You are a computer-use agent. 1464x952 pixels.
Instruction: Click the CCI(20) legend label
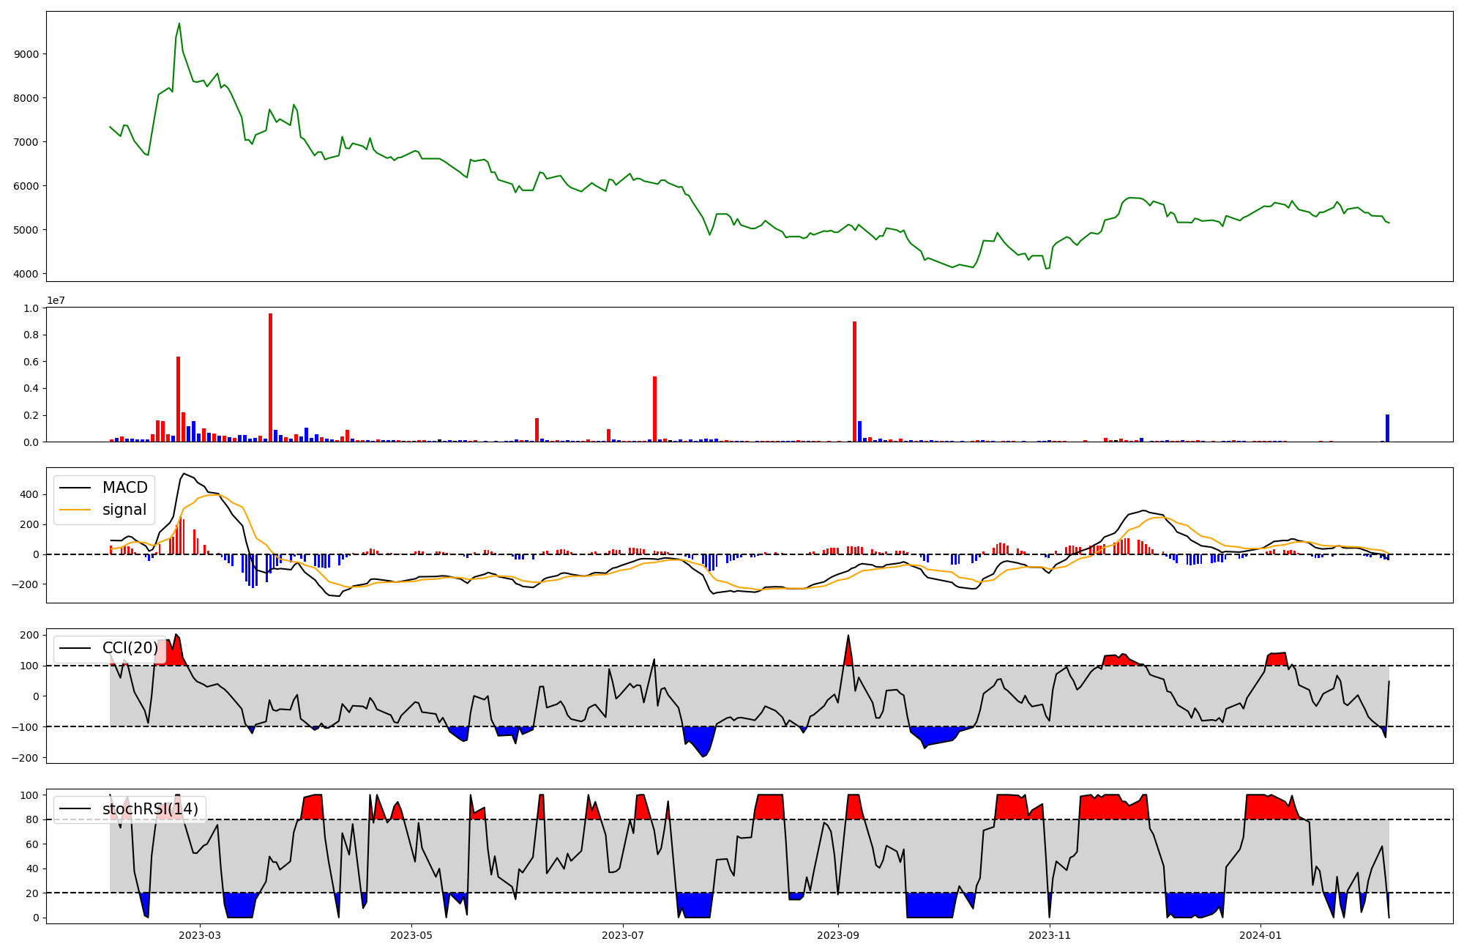[x=130, y=648]
